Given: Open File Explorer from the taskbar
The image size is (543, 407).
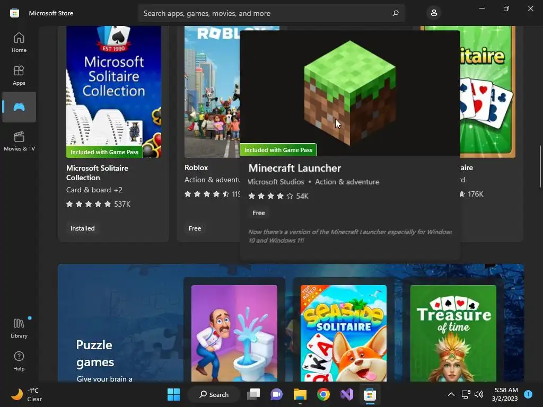Looking at the screenshot, I should click(x=300, y=394).
